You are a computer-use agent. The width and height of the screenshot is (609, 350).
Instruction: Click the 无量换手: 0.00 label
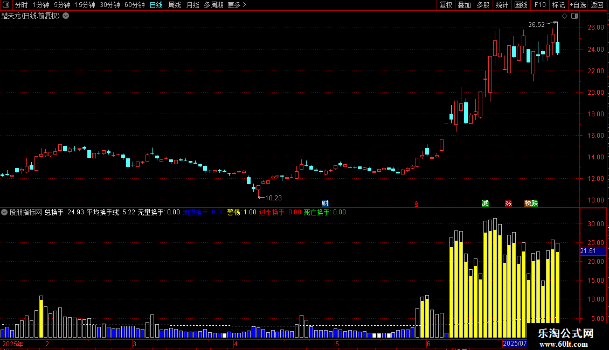tap(158, 212)
